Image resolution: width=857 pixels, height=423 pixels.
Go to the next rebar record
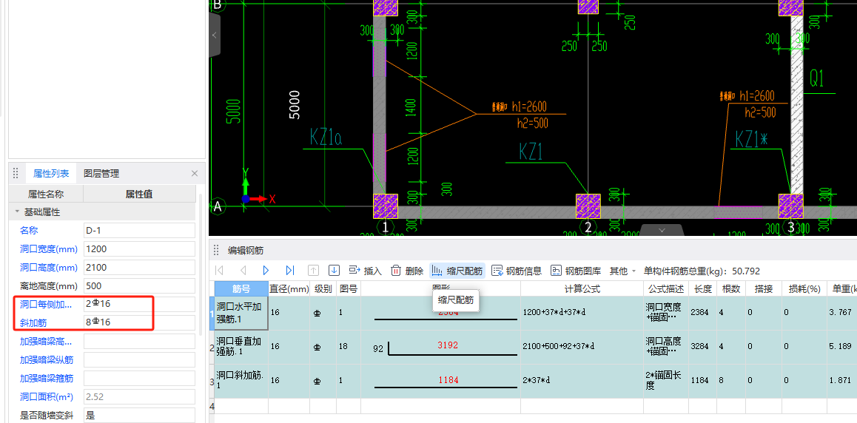[x=266, y=270]
